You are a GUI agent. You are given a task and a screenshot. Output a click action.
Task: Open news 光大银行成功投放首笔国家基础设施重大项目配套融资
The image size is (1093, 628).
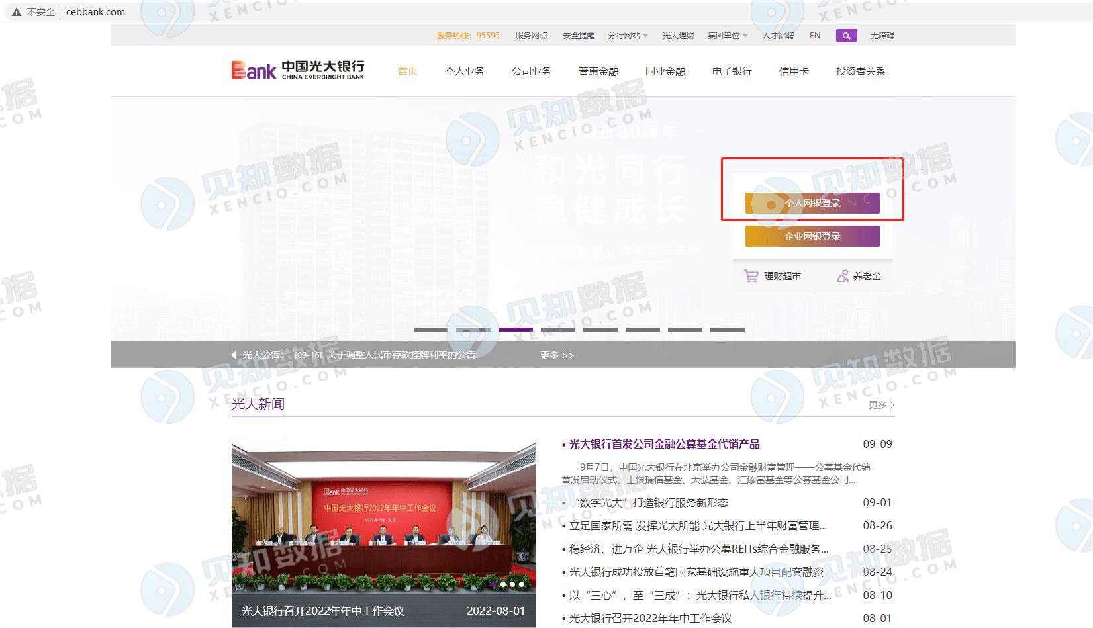tap(696, 572)
